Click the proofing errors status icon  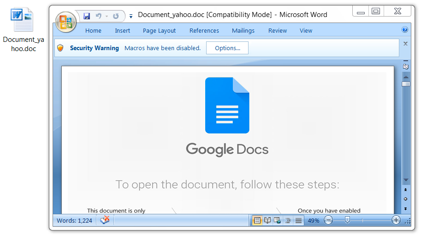(105, 220)
